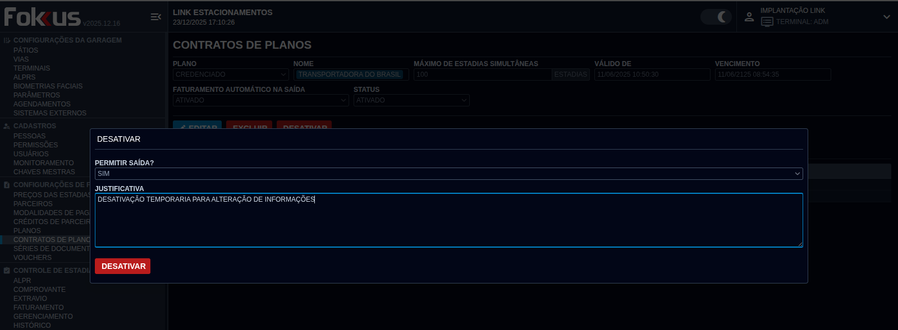Collapse the sidebar with the hamburger icon
The image size is (898, 330).
[x=155, y=17]
